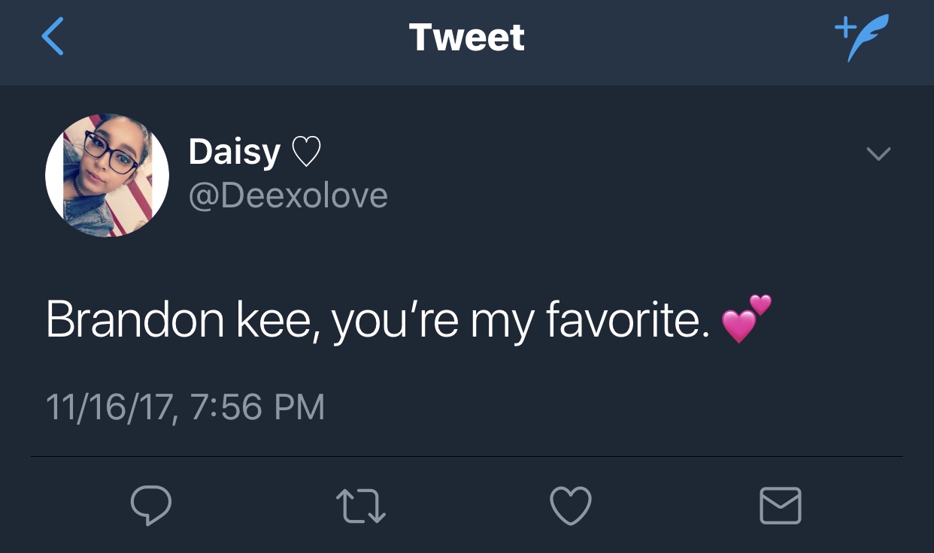Open the @Deexolove handle
The width and height of the screenshot is (934, 553).
click(x=288, y=195)
